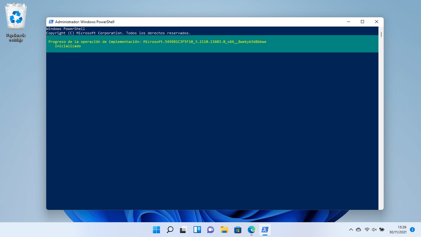Show hidden system tray icons

click(351, 230)
